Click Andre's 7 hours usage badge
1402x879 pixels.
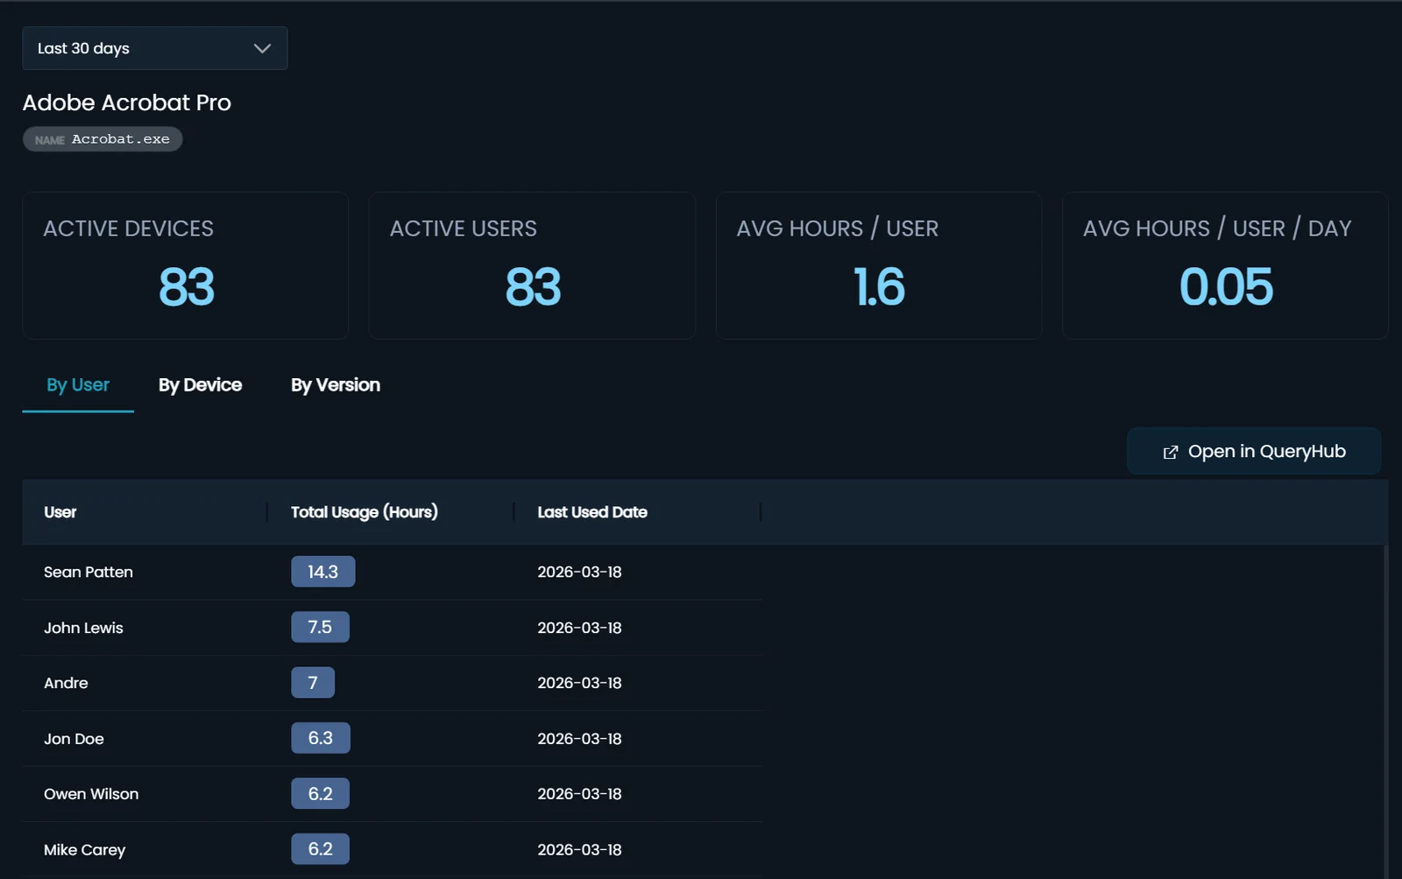pos(313,683)
